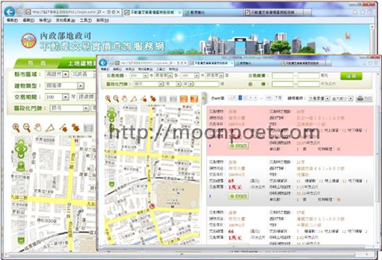Screen dimensions: 382x260
Task: Open 交易期間 year dropdown in back window
Action: 57,97
